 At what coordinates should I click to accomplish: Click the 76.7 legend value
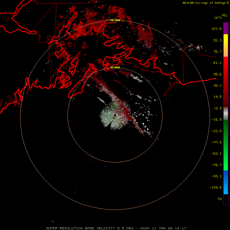217,51
